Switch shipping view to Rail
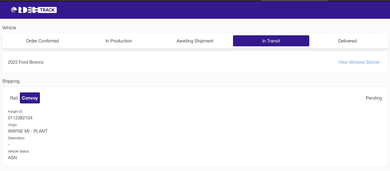This screenshot has width=390, height=171. coord(14,98)
